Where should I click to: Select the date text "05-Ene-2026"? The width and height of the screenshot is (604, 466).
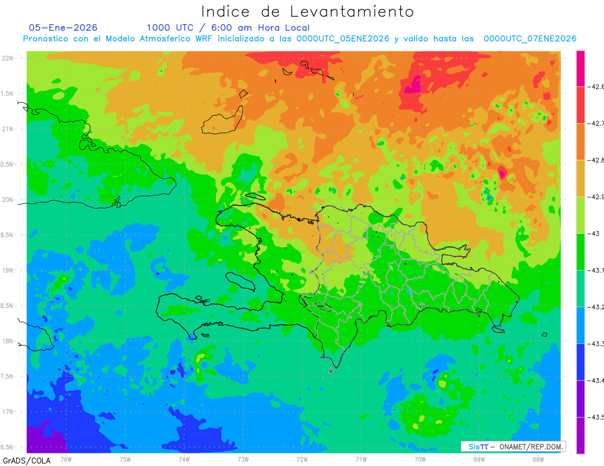pos(63,28)
